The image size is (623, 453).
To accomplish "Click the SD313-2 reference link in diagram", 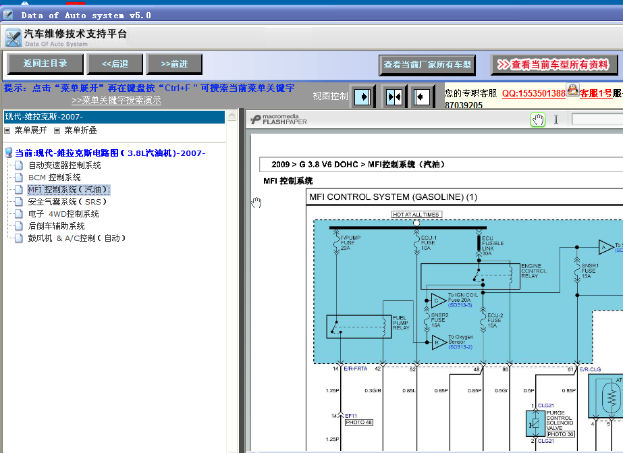I will pyautogui.click(x=460, y=347).
